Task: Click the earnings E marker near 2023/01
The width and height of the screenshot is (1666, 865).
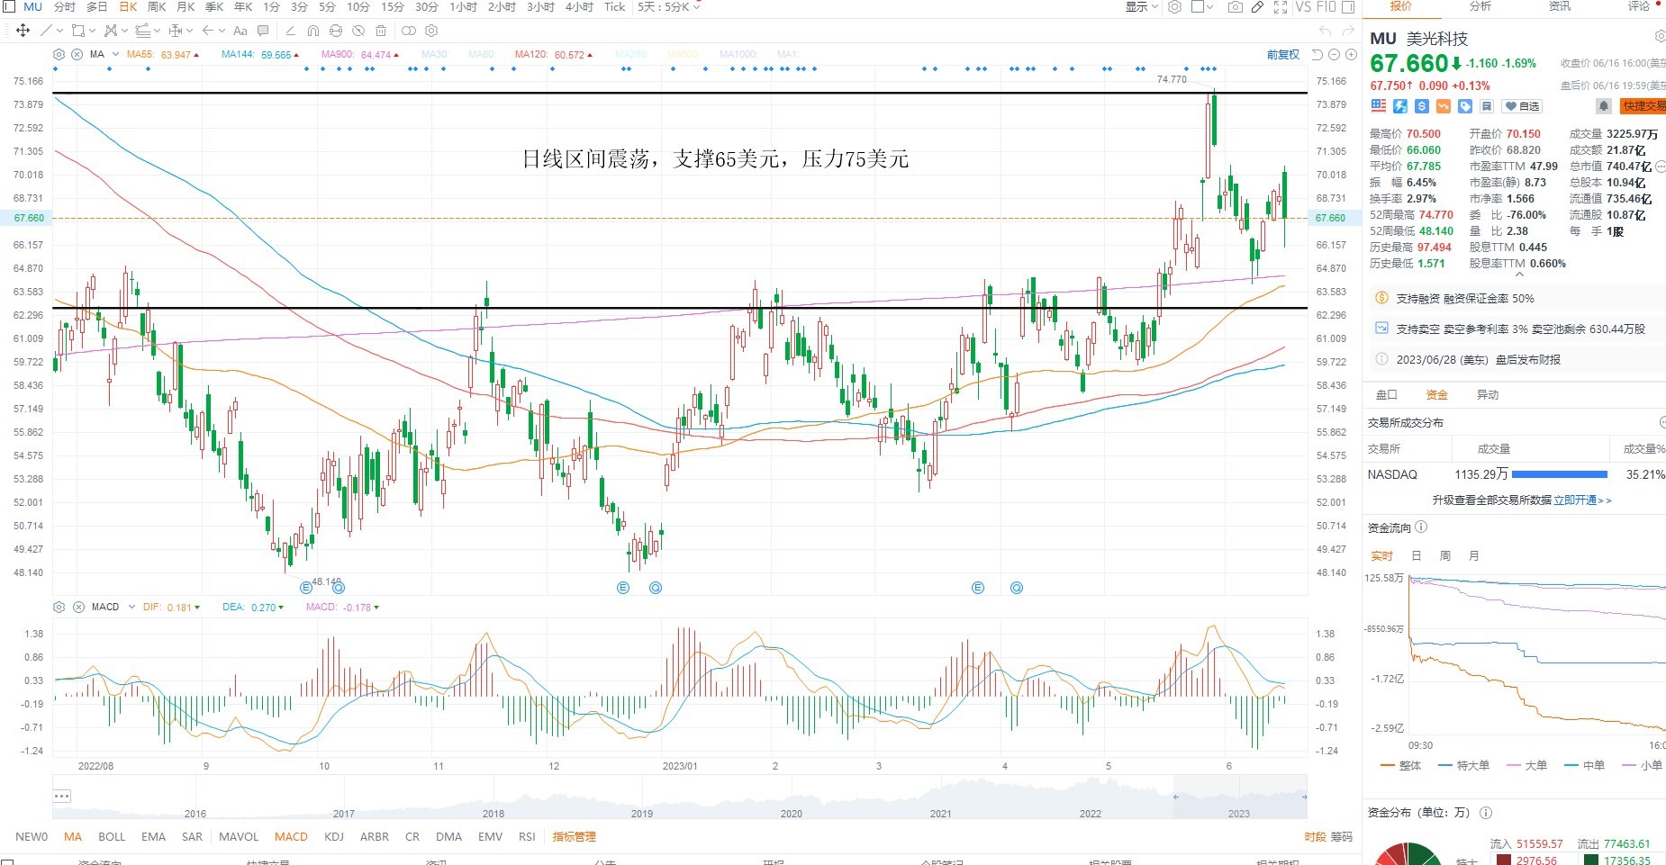Action: tap(622, 588)
